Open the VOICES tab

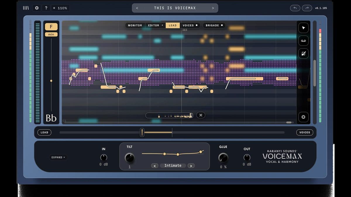(x=188, y=25)
